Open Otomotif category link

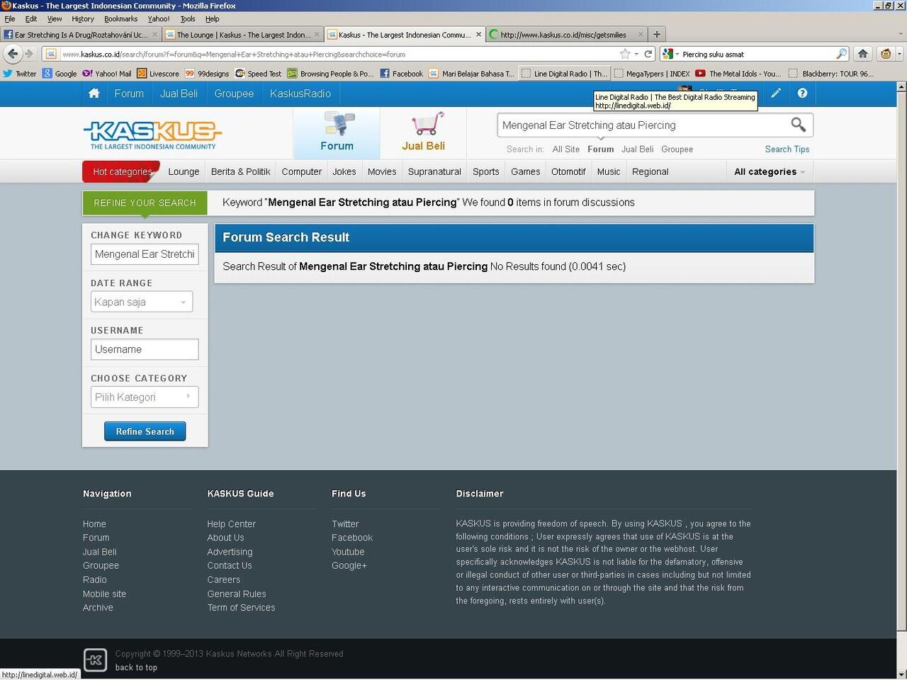coord(568,171)
